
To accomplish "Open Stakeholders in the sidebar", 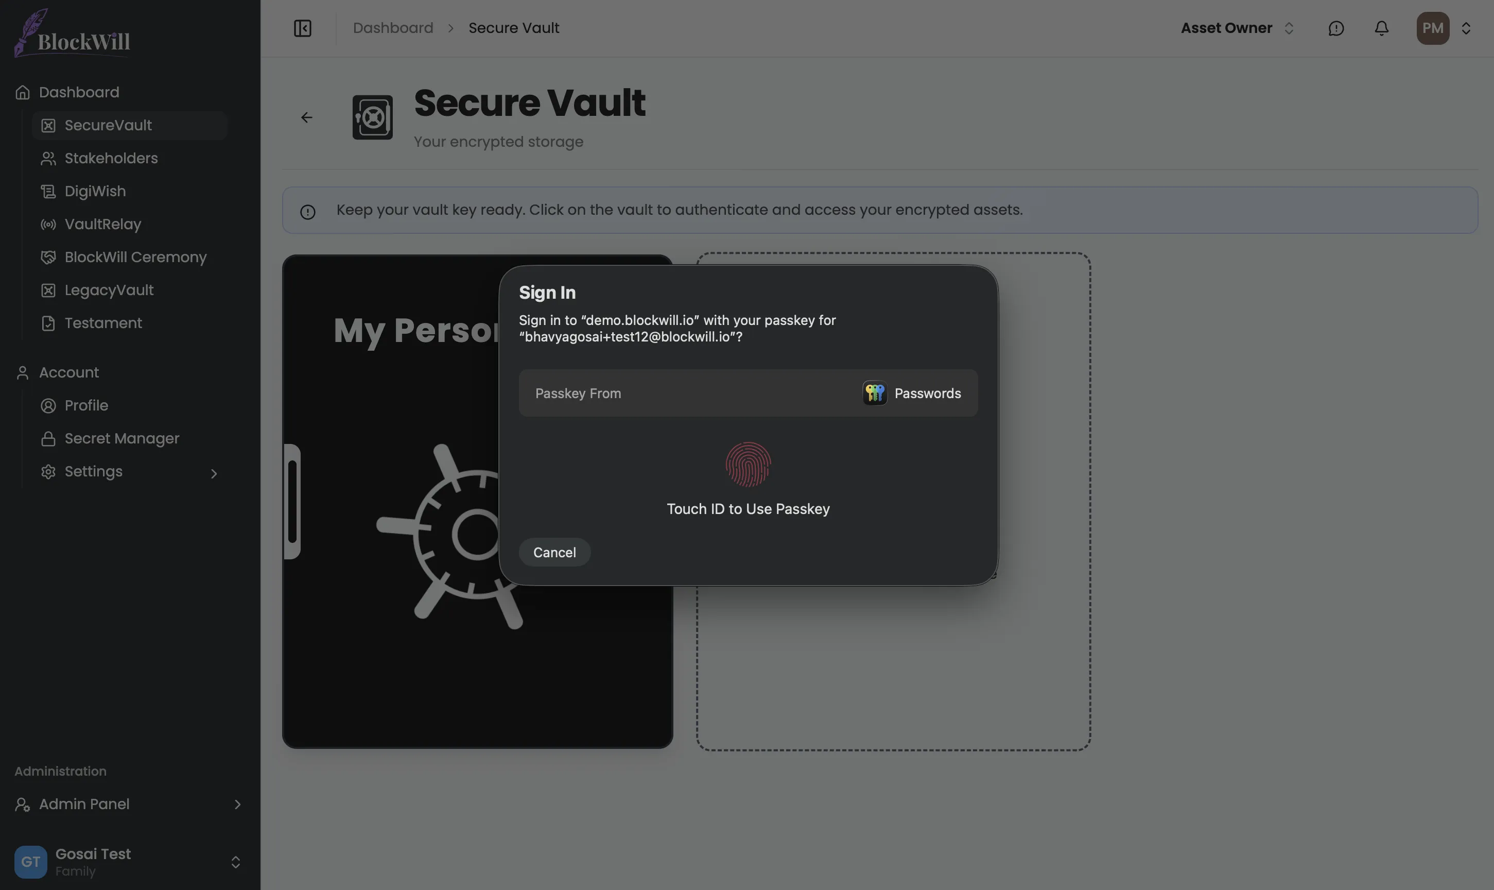I will [x=111, y=158].
